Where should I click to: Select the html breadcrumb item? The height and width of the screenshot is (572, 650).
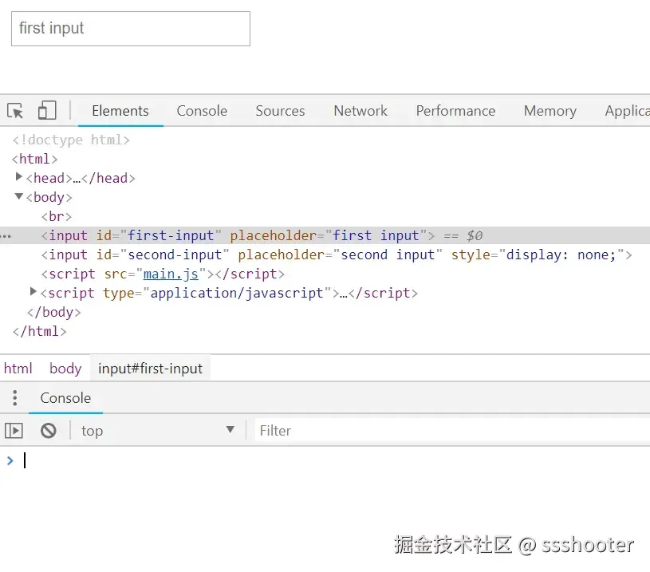(x=18, y=369)
